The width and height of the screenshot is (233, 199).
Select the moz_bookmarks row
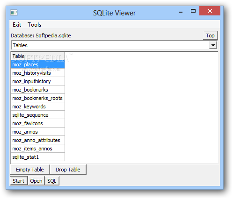[38, 90]
